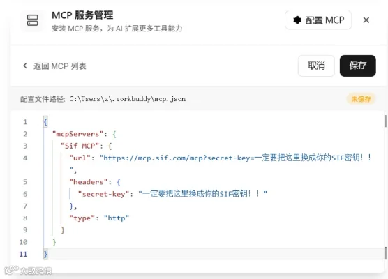
Task: Return to MCP list via 返回 MCP 列表
Action: pos(59,66)
